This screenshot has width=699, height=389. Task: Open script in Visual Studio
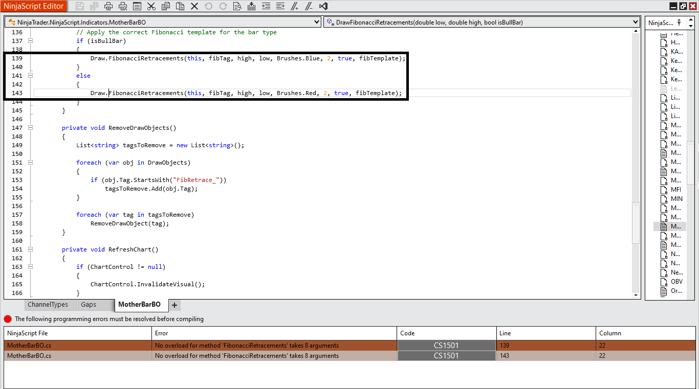point(323,6)
